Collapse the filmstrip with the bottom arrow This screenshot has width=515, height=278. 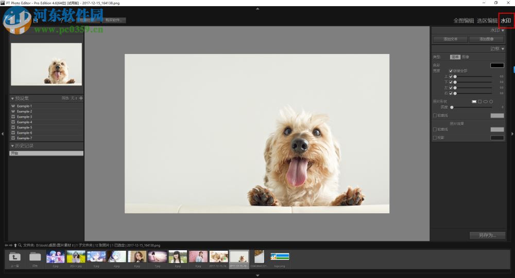(x=257, y=275)
